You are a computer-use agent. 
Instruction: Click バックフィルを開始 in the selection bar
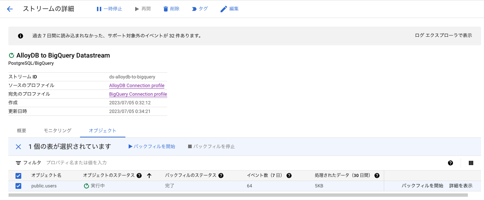tap(152, 146)
